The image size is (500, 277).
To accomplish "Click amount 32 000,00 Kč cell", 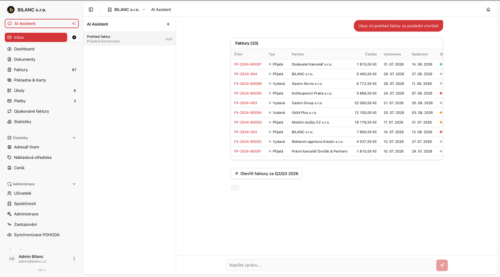I will (x=365, y=103).
